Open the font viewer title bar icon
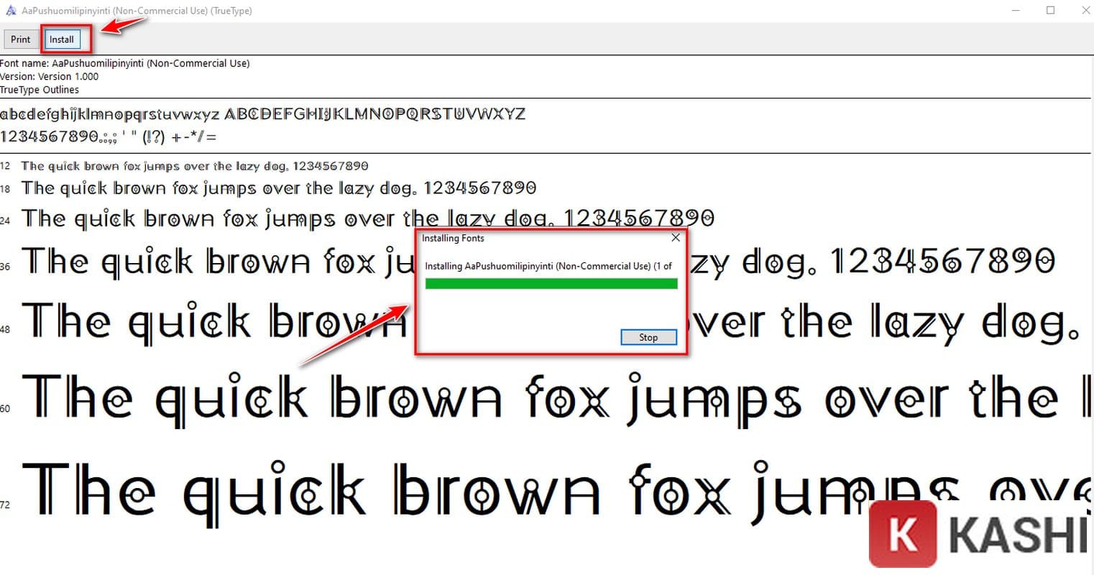Viewport: 1094px width, 575px height. click(x=11, y=11)
